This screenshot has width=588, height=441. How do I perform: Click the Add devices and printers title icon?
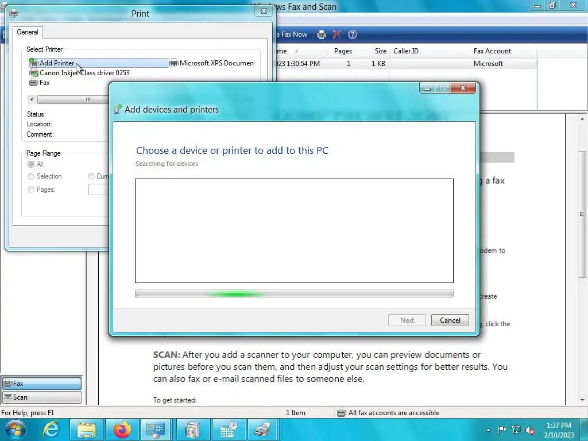click(118, 109)
